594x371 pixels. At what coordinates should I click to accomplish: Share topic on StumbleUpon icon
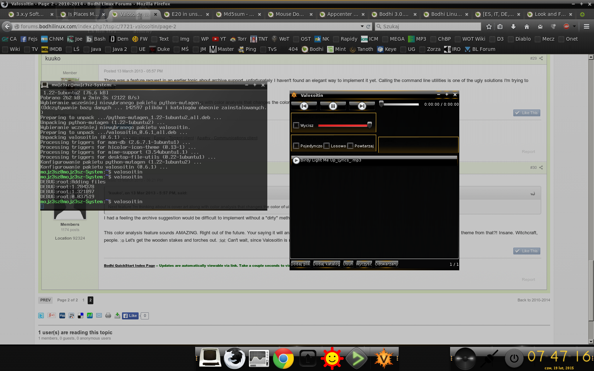click(90, 316)
